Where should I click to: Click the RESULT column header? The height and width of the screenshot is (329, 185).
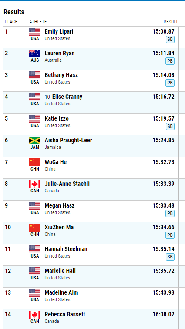click(171, 22)
